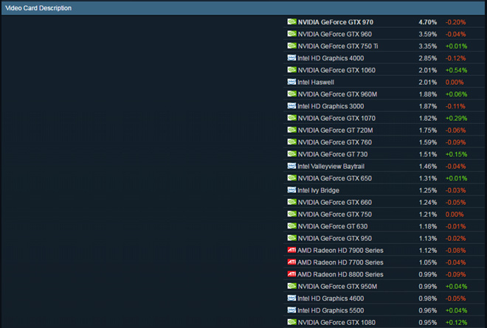Click the ATI icon beside Radeon HD 7900 Series
The image size is (487, 328).
click(291, 250)
